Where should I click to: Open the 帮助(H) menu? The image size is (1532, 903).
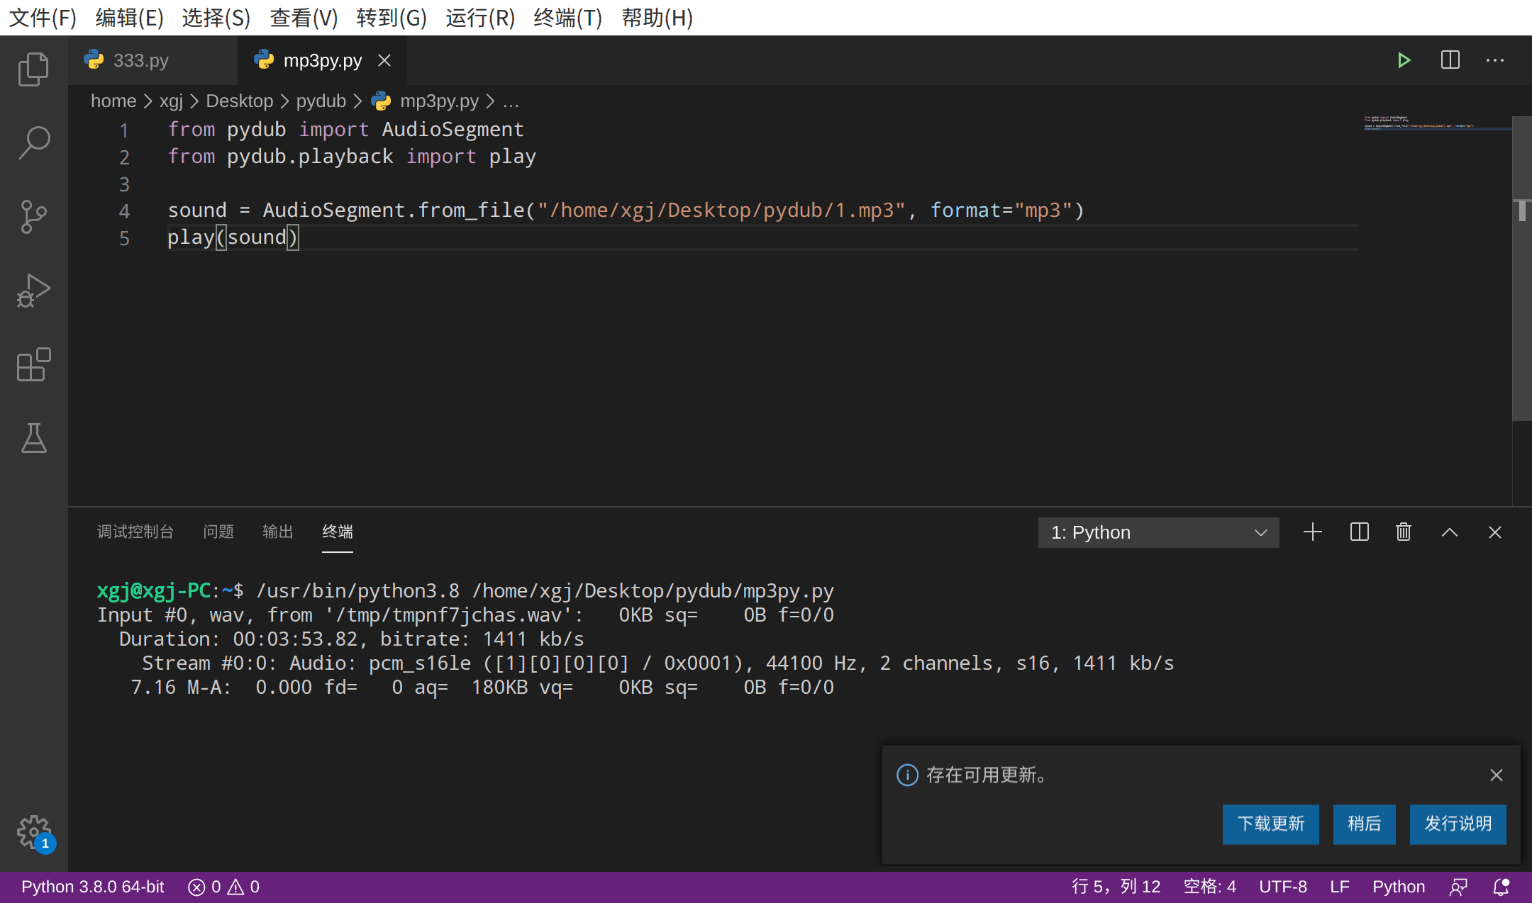click(657, 17)
